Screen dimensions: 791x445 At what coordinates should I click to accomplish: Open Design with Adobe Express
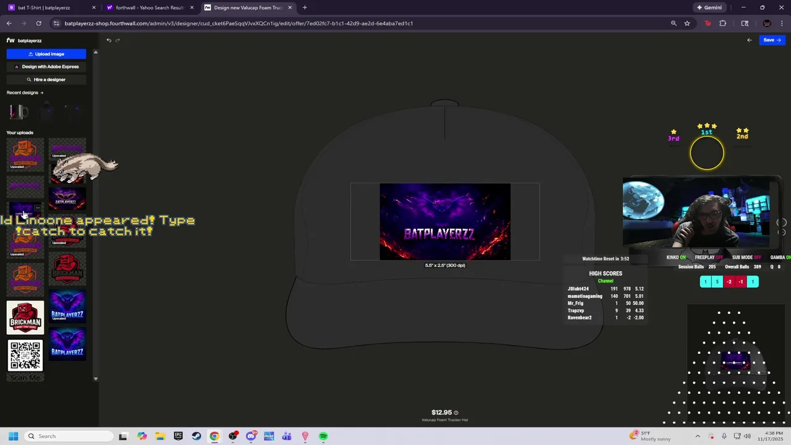coord(46,67)
